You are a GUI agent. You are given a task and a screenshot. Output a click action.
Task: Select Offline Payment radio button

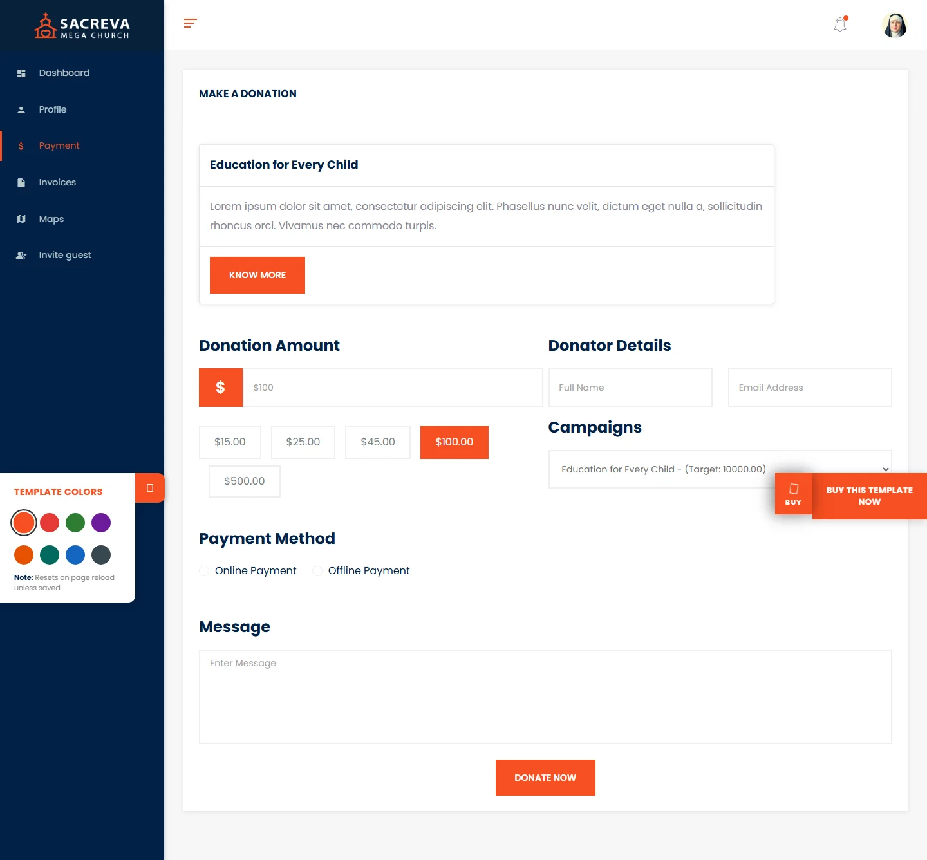click(317, 571)
